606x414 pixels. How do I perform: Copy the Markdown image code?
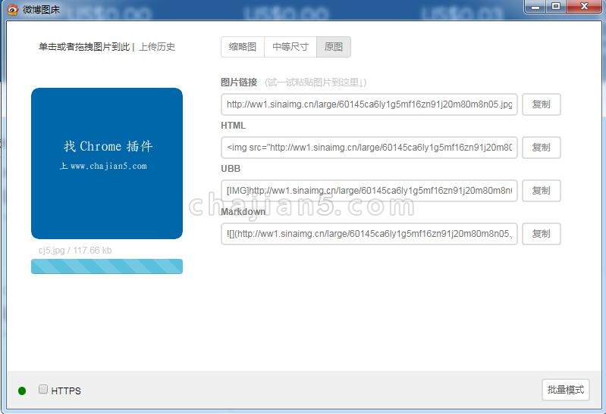[x=541, y=234]
